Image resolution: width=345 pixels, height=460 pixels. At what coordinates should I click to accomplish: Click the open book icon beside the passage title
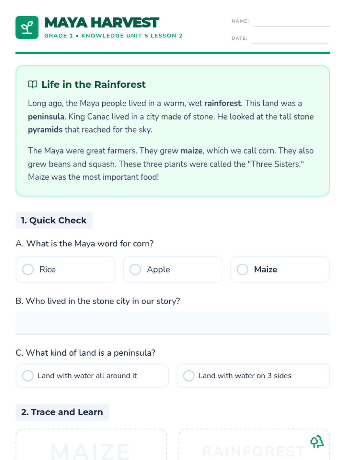33,85
